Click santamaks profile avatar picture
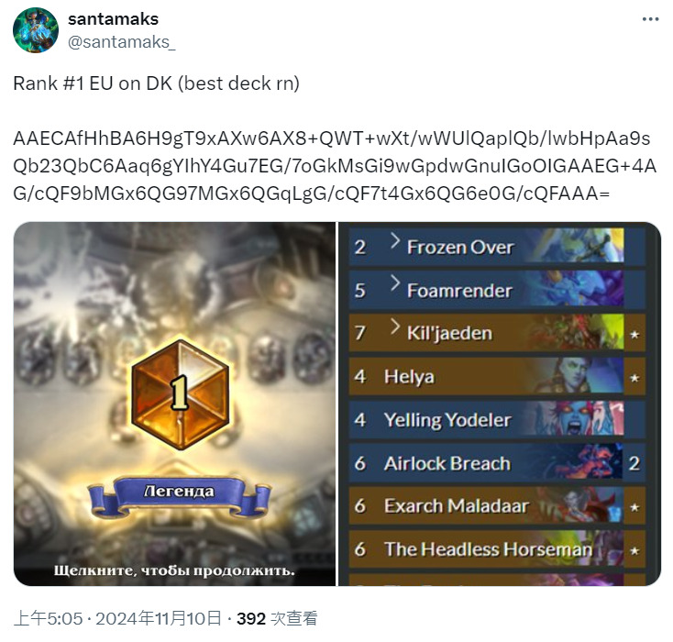The width and height of the screenshot is (673, 642). pos(36,30)
